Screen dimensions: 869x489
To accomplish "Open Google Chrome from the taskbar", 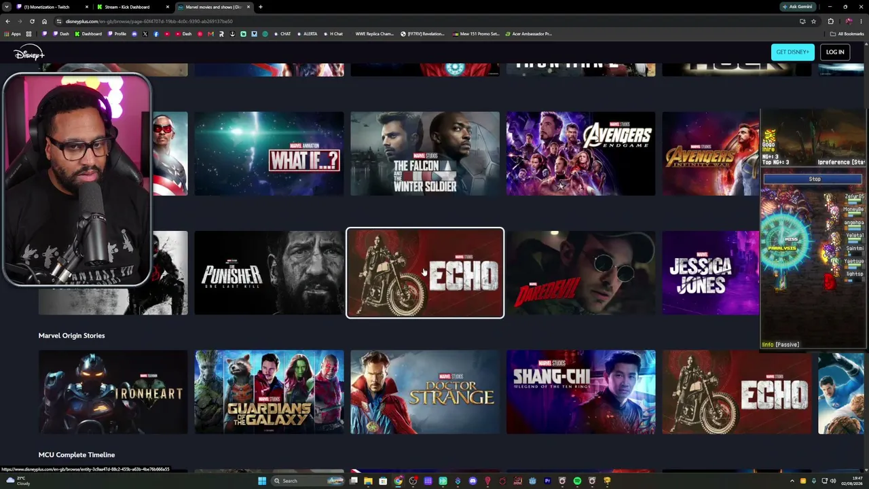I will point(398,481).
